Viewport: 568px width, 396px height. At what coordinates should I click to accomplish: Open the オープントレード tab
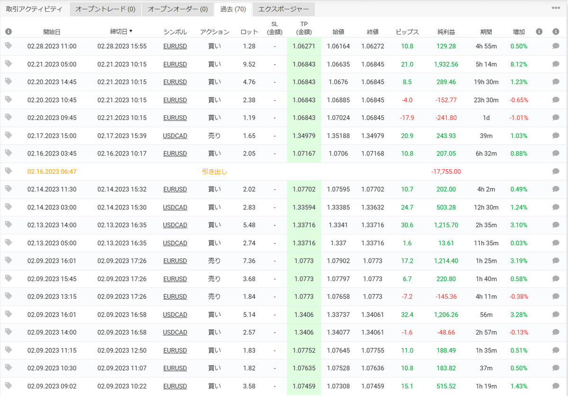click(105, 9)
